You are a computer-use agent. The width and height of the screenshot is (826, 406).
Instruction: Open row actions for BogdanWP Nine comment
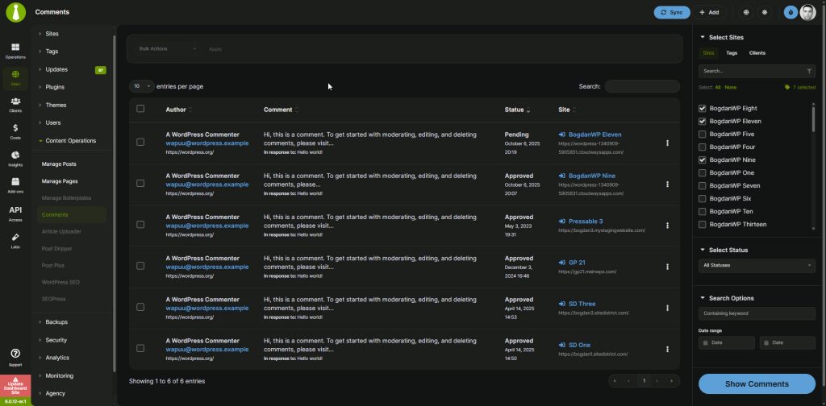(667, 184)
